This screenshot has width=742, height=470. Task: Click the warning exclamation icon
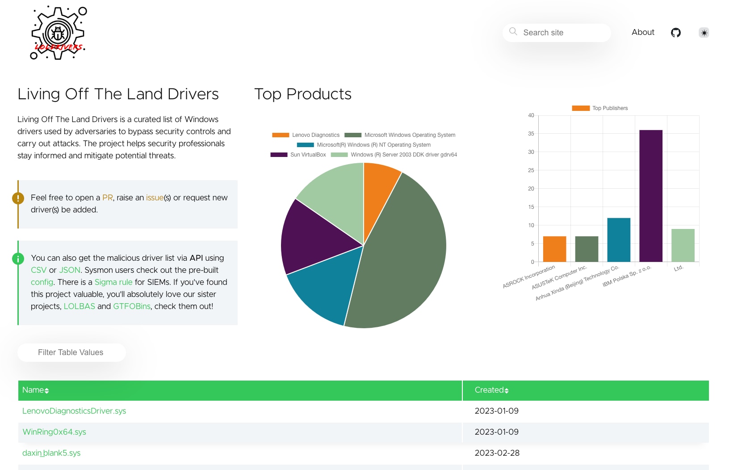[x=18, y=198]
